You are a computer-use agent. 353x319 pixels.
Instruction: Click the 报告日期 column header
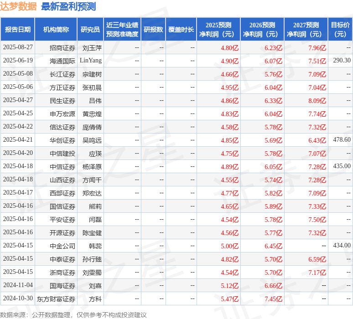pos(18,30)
